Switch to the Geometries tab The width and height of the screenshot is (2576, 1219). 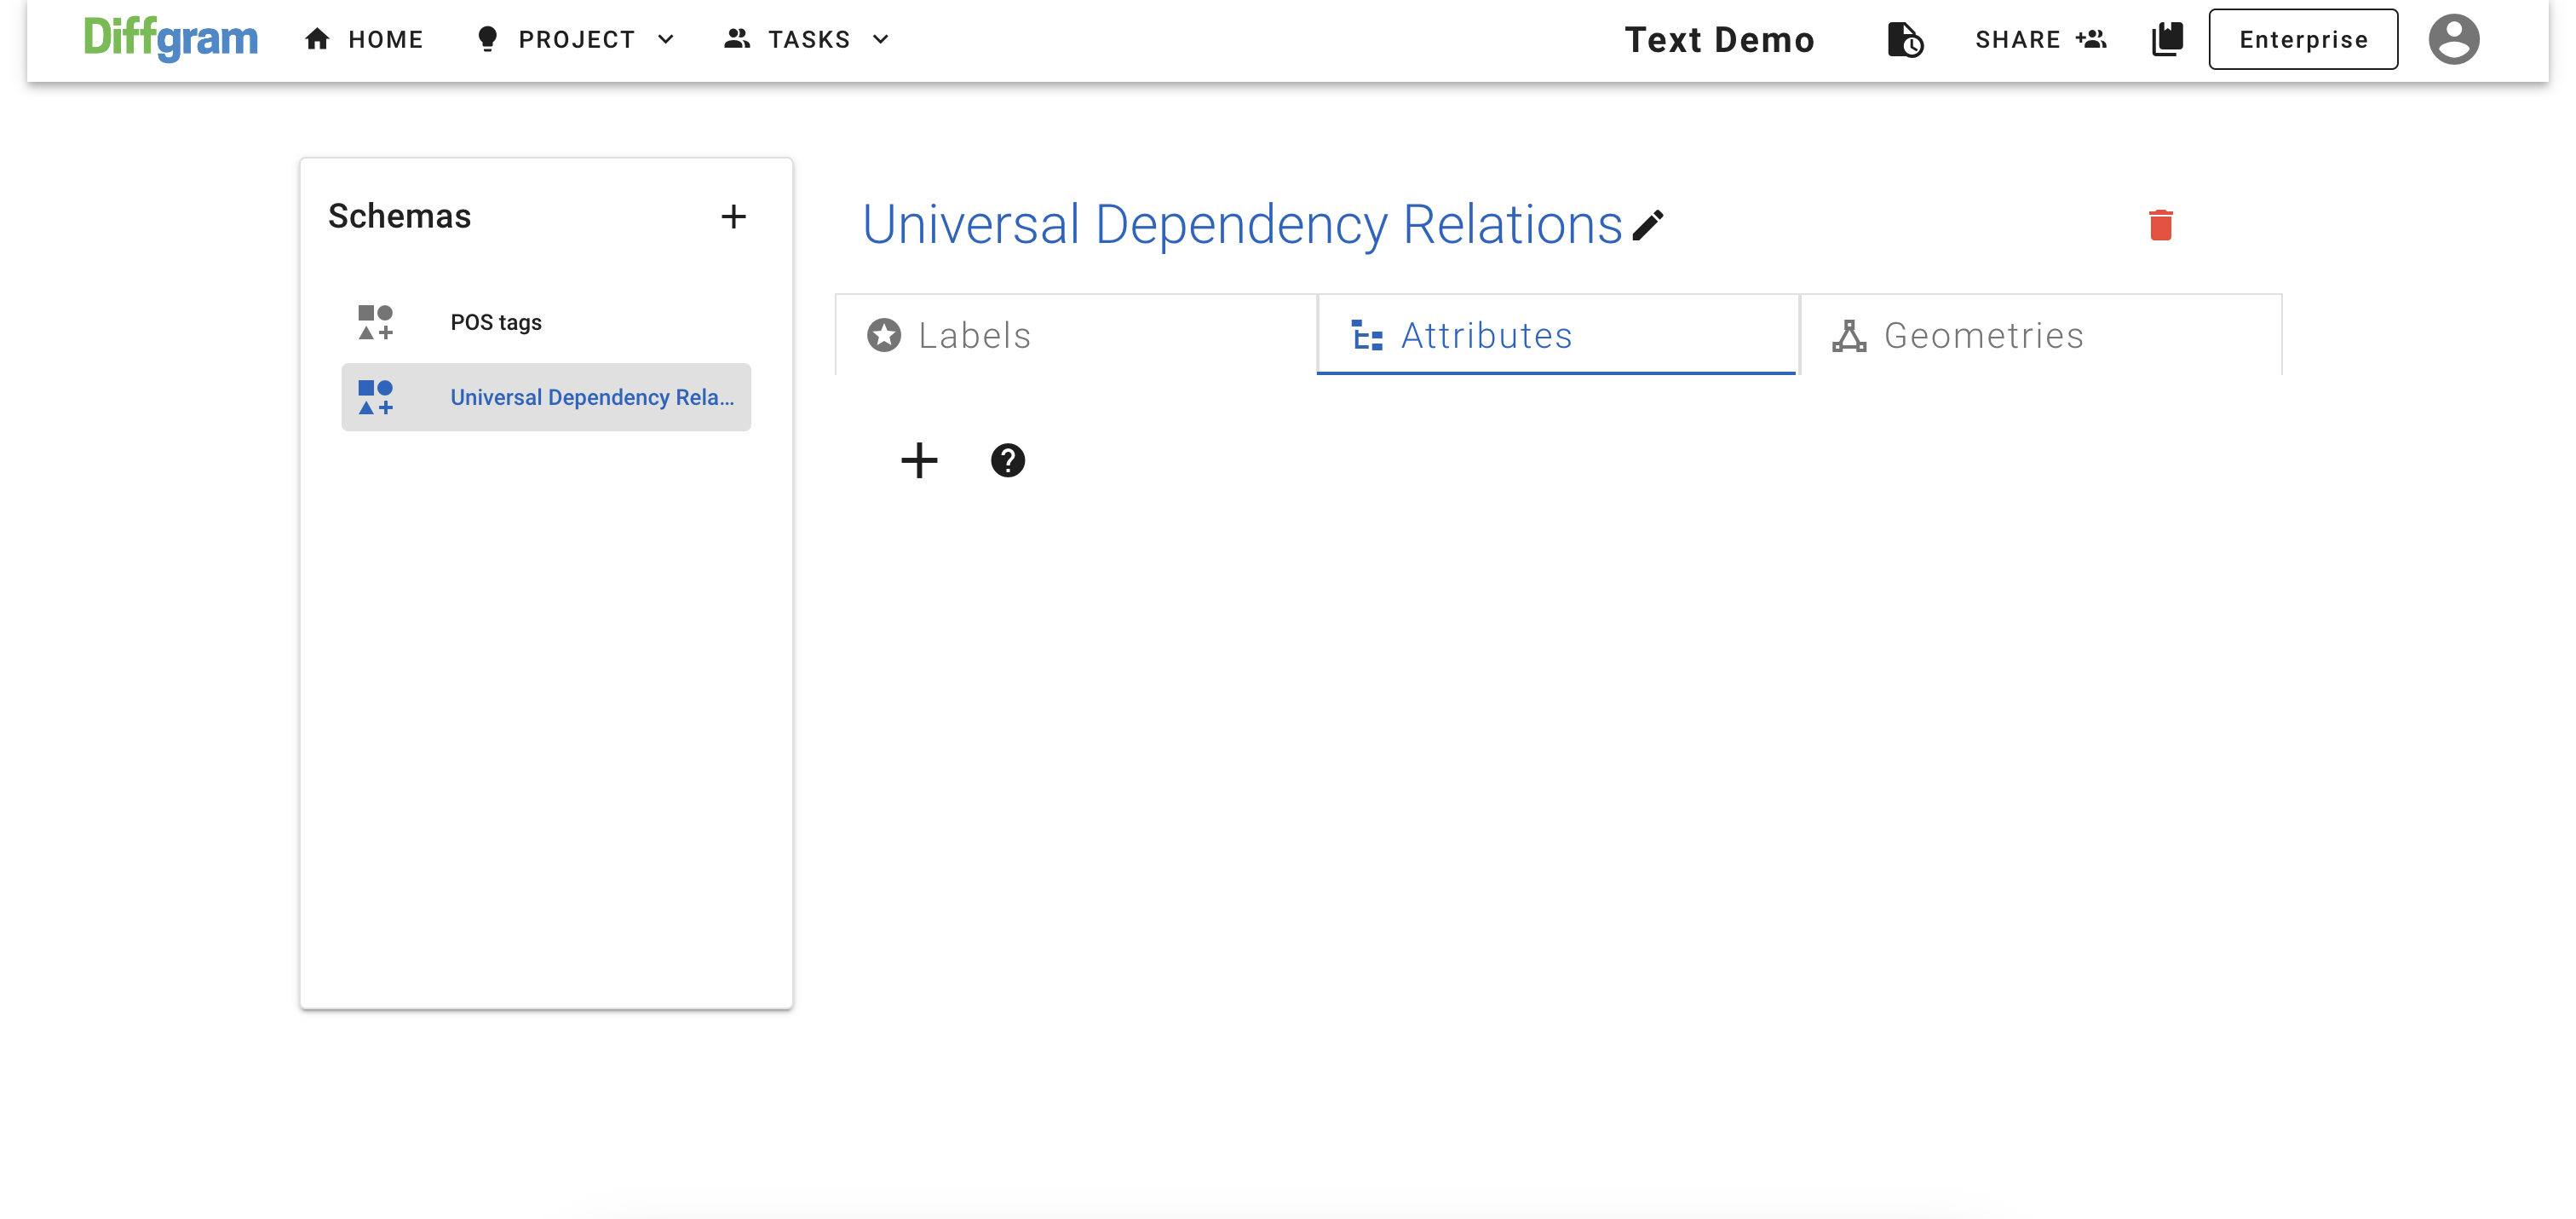click(2040, 335)
